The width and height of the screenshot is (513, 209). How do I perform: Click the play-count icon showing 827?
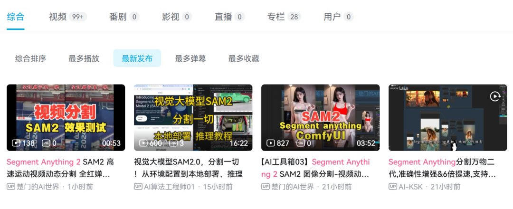click(271, 143)
